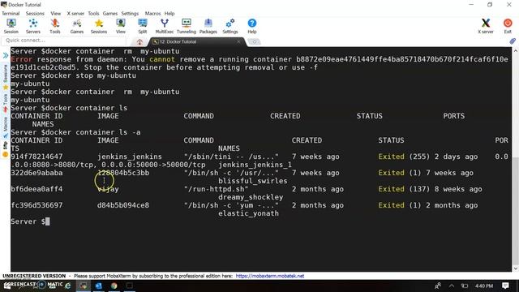Click the red Exit power icon

(508, 26)
